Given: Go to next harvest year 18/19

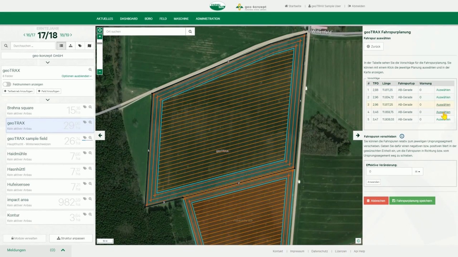Looking at the screenshot, I should click(x=66, y=35).
